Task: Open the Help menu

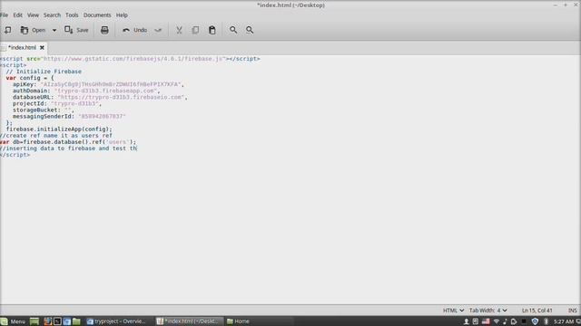Action: (122, 15)
